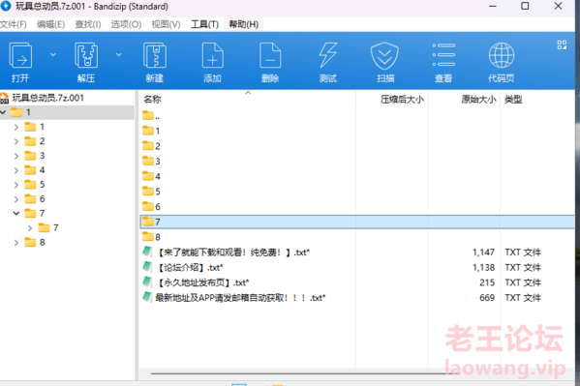
Task: Open the 选项(O) menu
Action: click(126, 24)
